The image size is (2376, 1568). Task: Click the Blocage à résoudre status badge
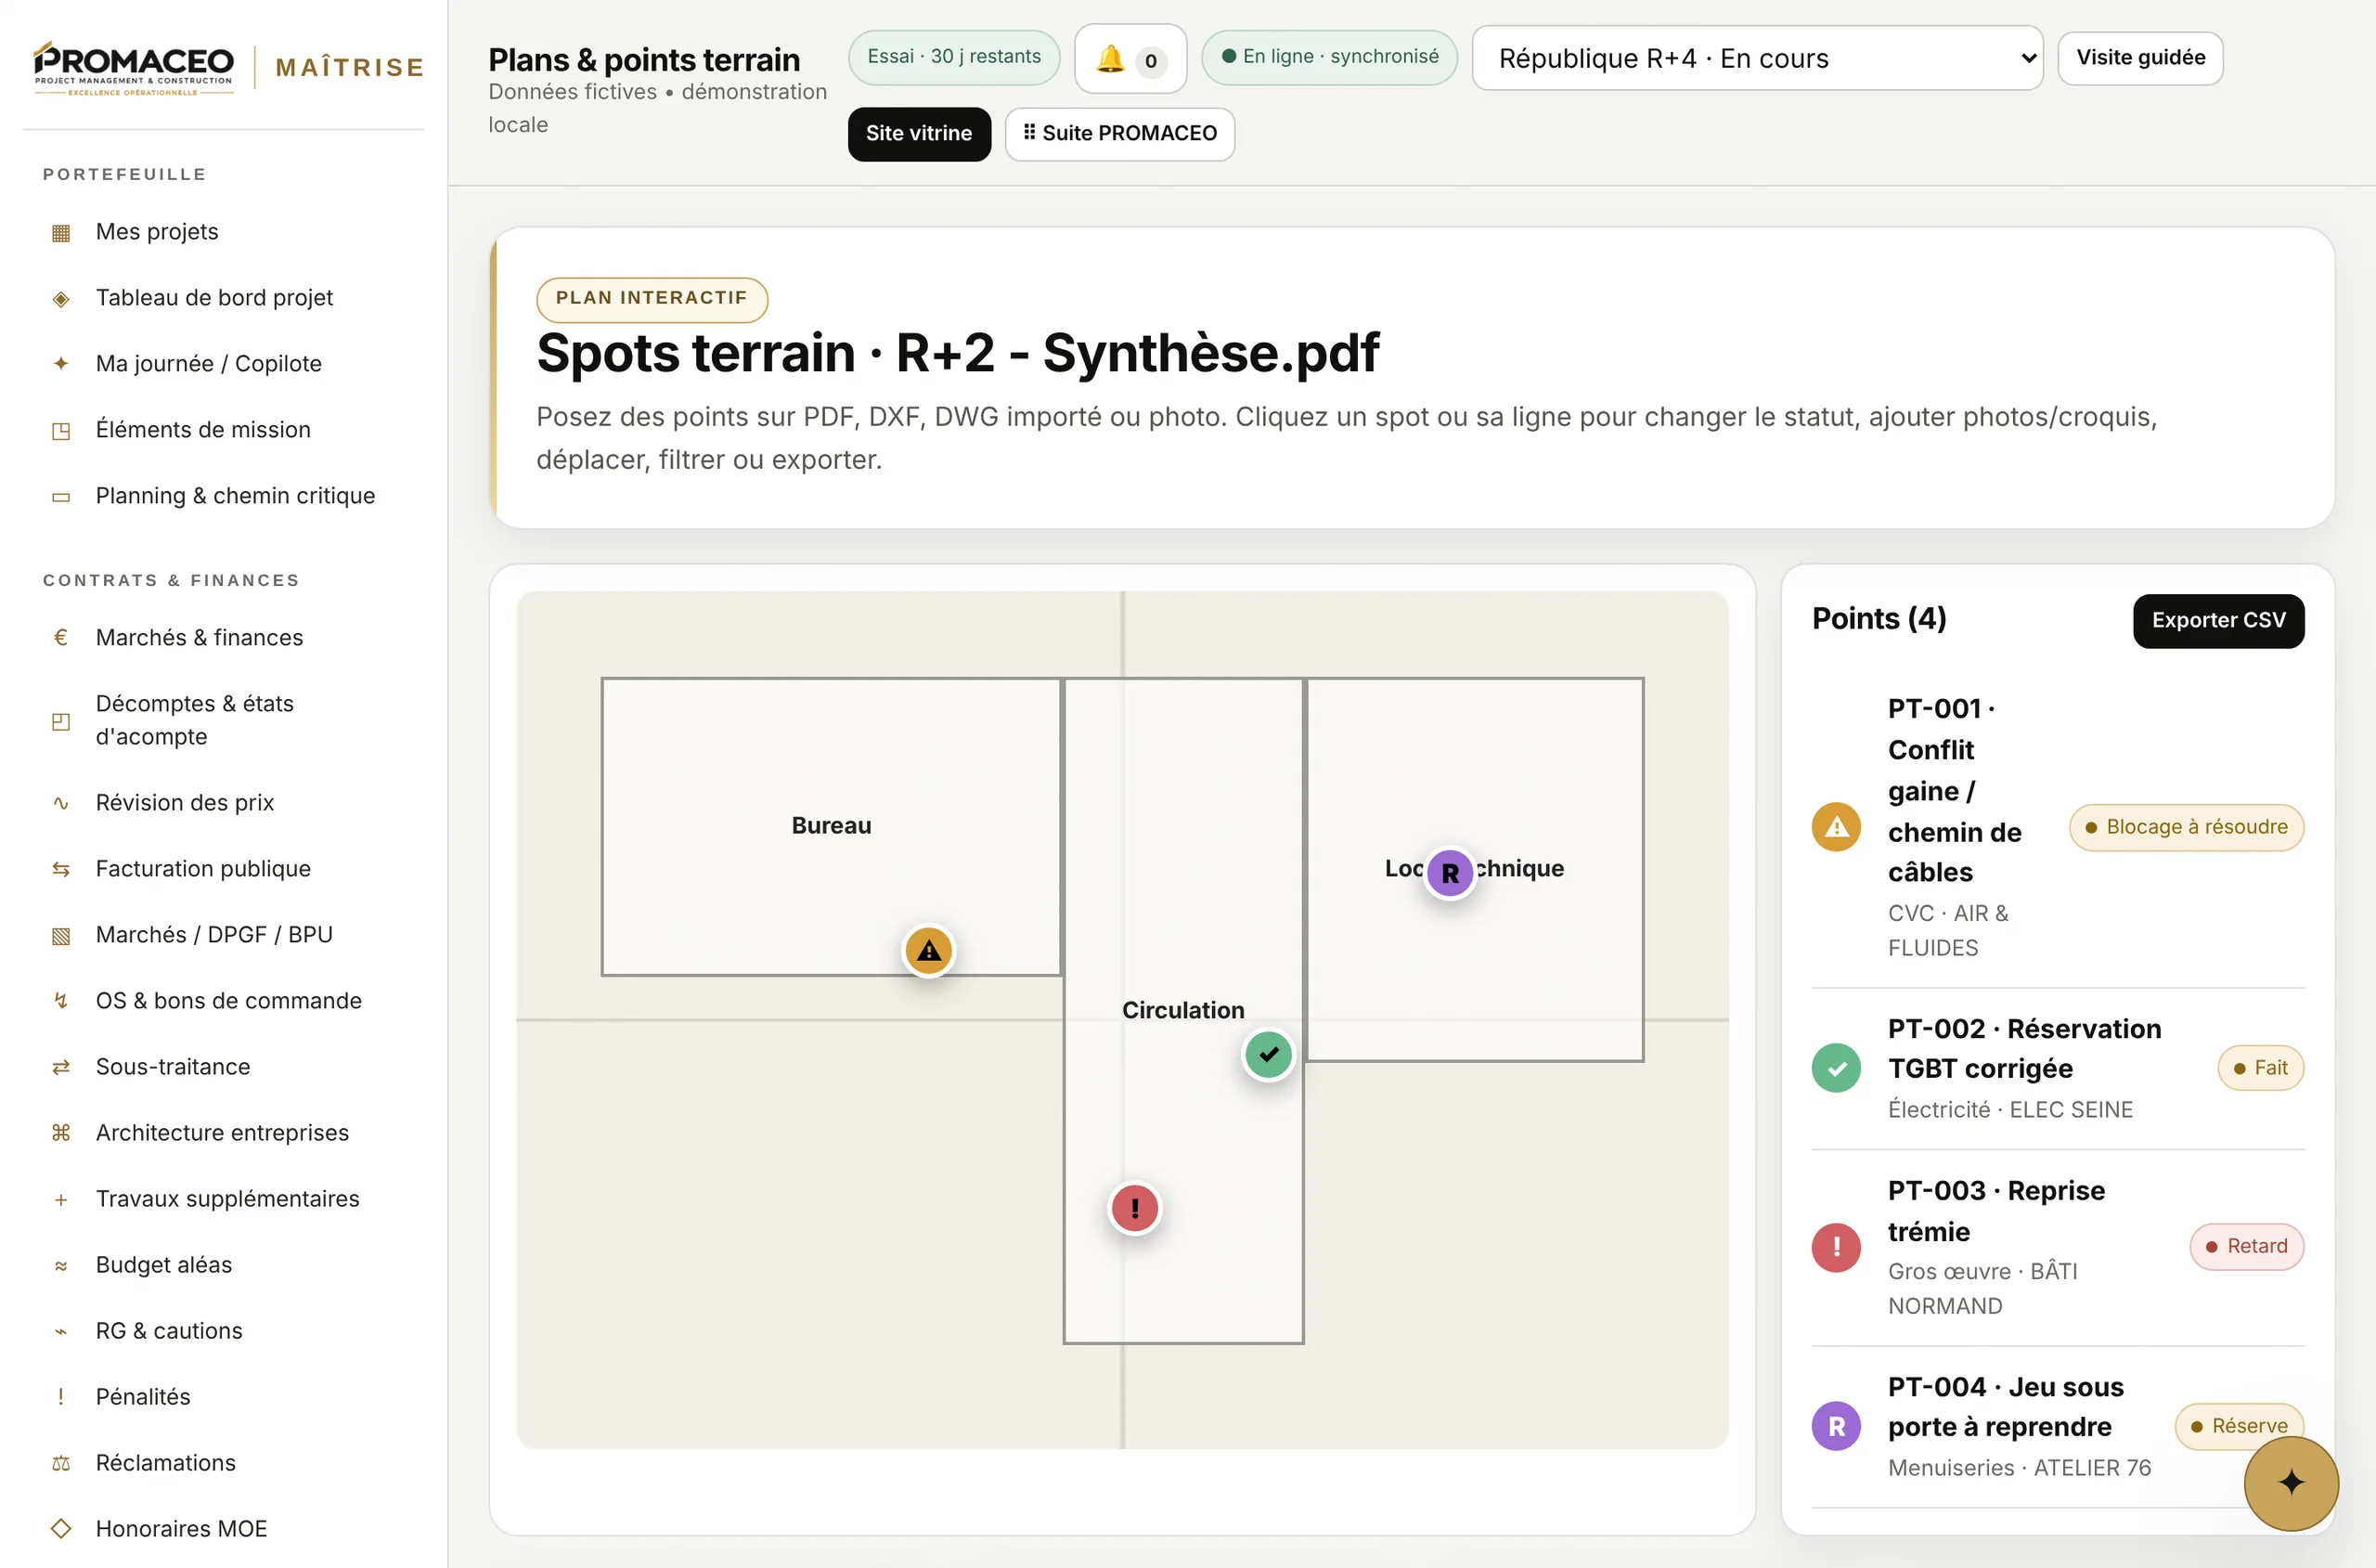(x=2186, y=827)
